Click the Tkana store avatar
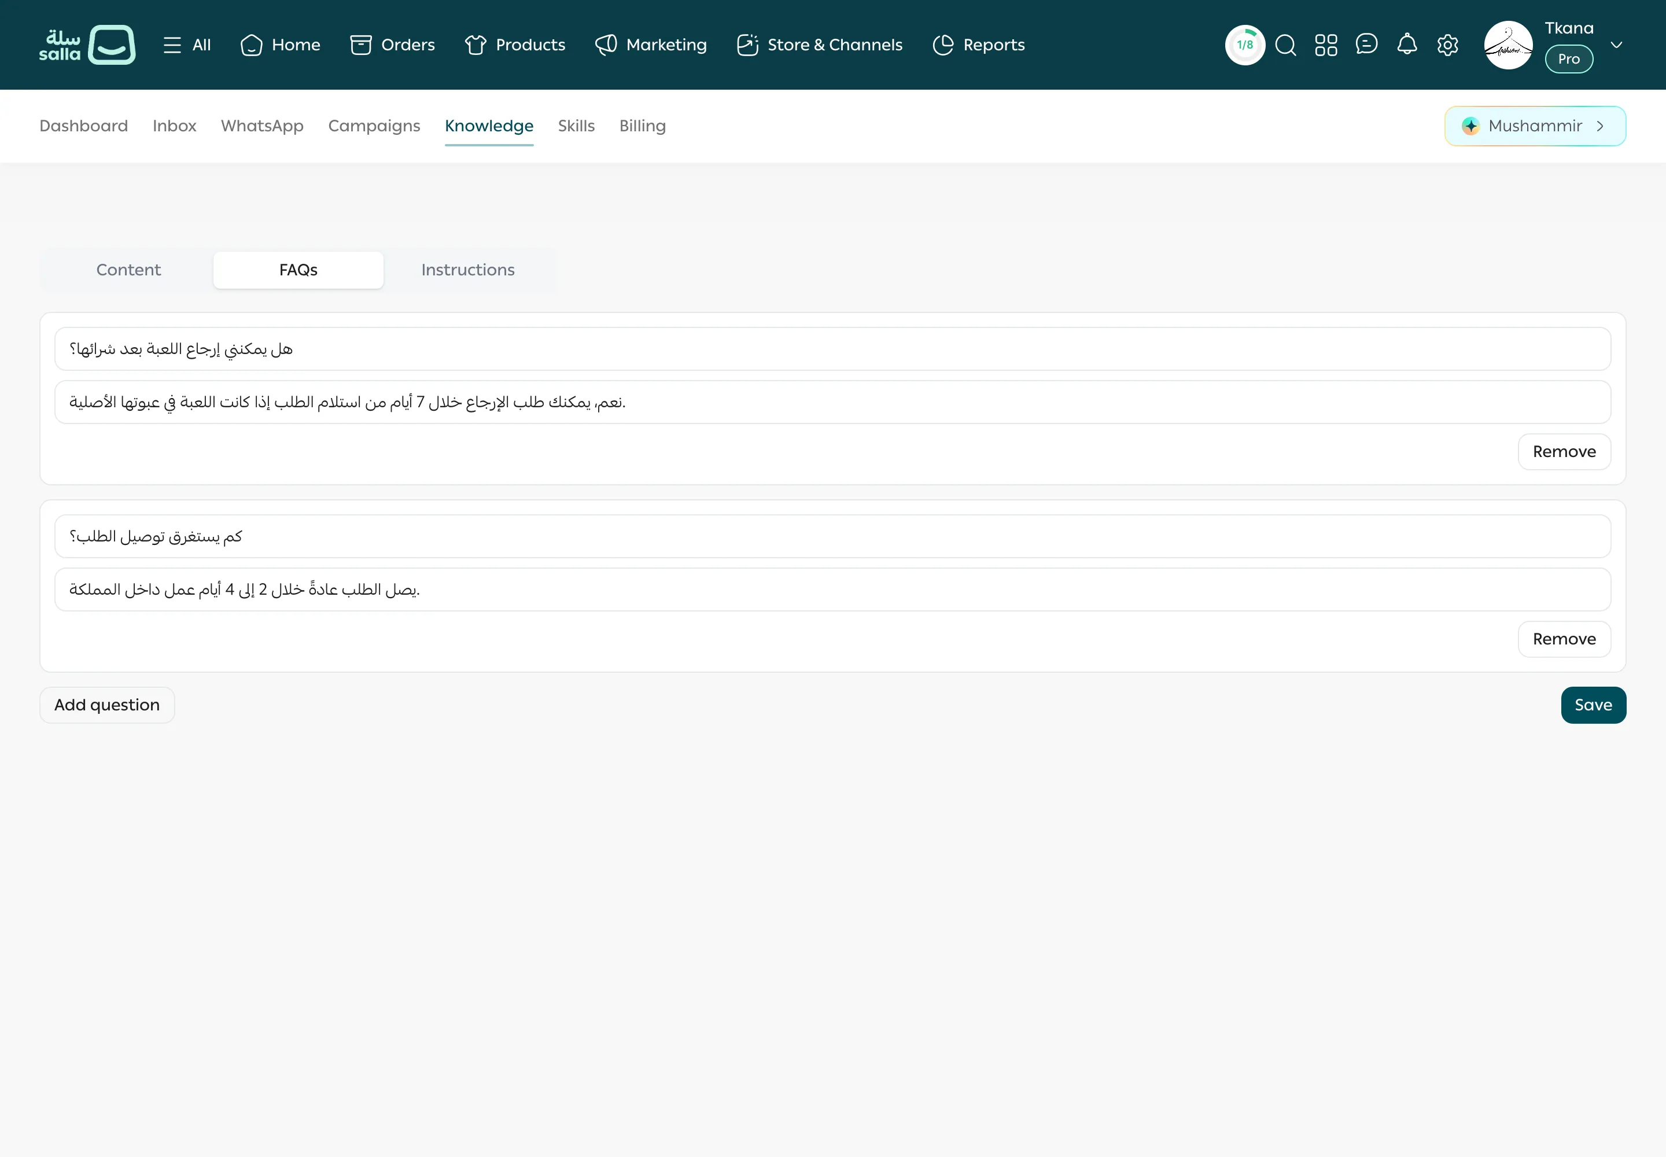1666x1157 pixels. pyautogui.click(x=1509, y=45)
